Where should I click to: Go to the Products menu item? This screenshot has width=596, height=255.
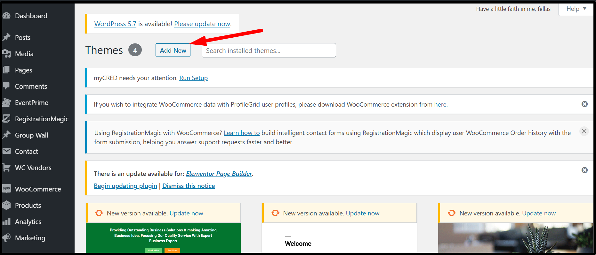pos(28,205)
